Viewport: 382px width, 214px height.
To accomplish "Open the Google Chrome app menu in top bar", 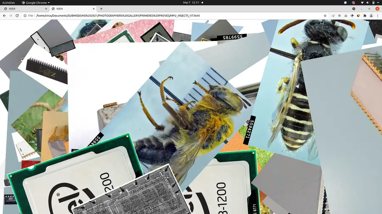I will click(x=36, y=3).
